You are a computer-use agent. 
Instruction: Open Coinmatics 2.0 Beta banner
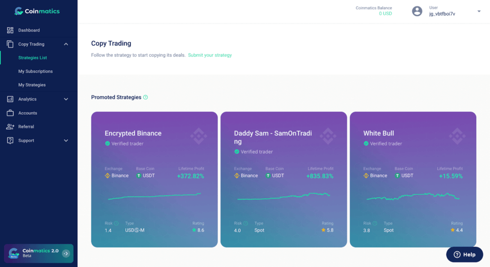click(39, 254)
